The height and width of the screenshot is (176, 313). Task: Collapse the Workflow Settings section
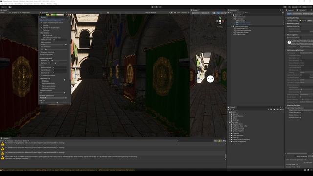(286, 105)
